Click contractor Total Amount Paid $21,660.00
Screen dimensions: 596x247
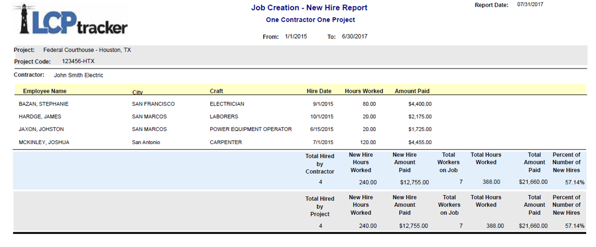click(533, 182)
